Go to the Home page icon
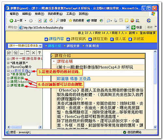 [x=51, y=21]
